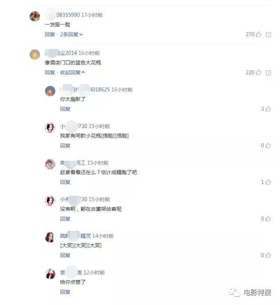Like the '没有啊，都在古董架放着呢' reply

point(268,218)
